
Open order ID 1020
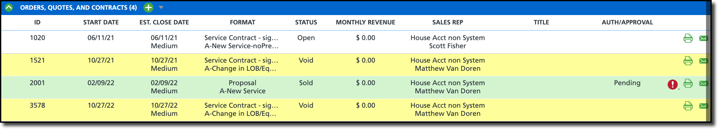pos(37,38)
